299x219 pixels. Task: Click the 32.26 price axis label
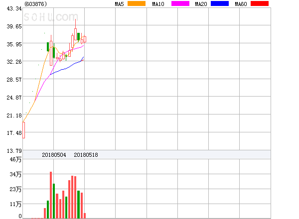click(14, 62)
